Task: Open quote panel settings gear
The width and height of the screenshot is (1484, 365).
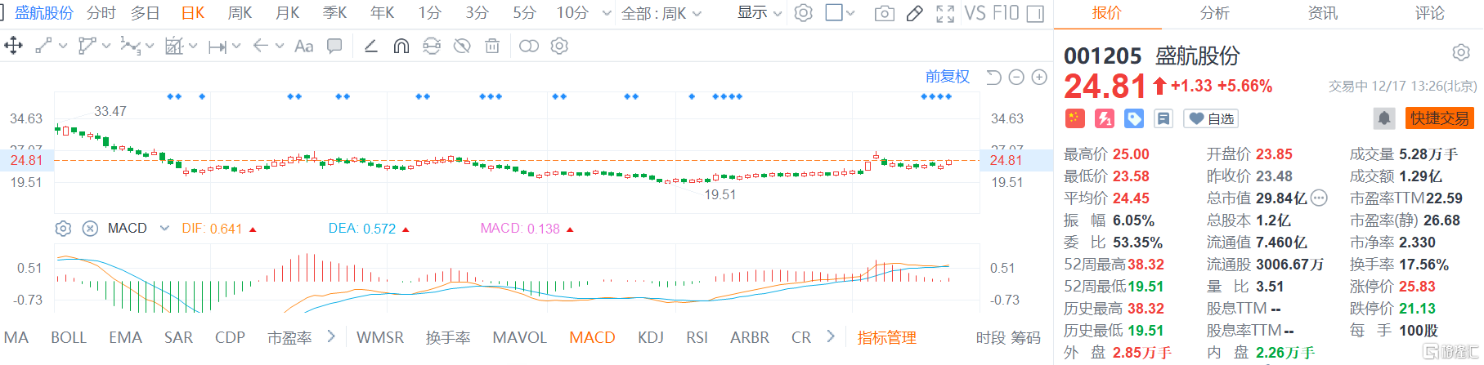Action: pyautogui.click(x=1461, y=53)
